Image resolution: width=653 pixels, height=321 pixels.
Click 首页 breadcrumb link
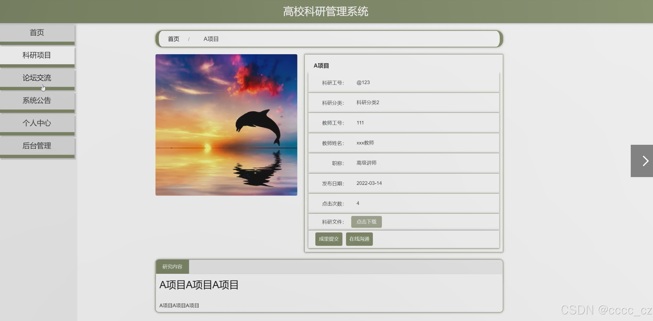(x=173, y=39)
